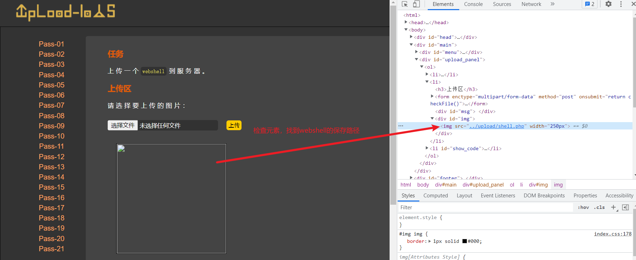
Task: Click the broken image placeholder
Action: pyautogui.click(x=171, y=198)
